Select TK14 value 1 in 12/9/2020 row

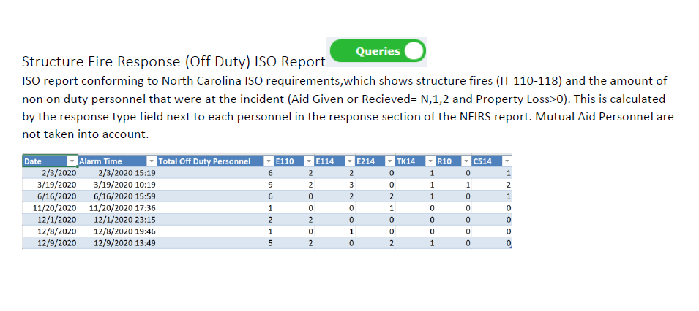point(416,243)
